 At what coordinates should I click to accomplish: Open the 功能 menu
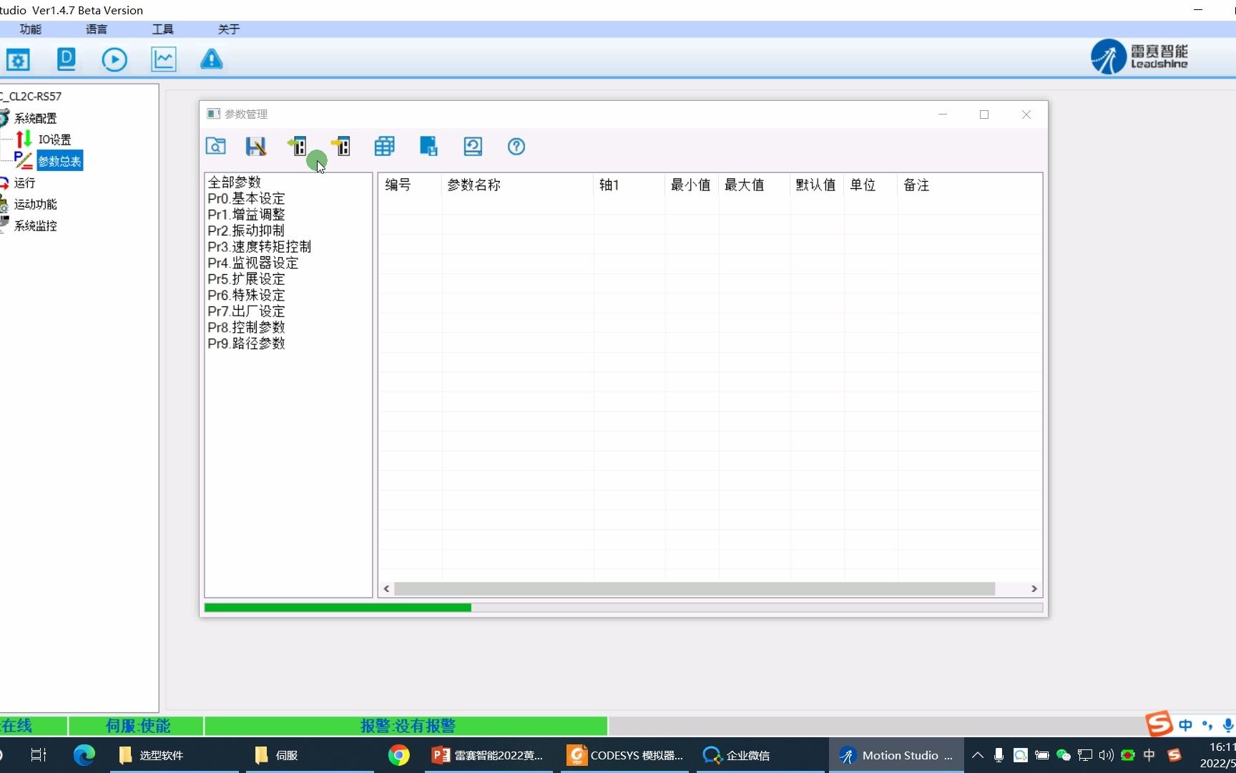click(29, 29)
